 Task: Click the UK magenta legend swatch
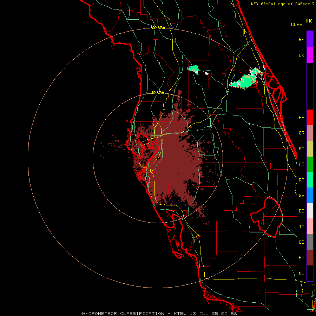pyautogui.click(x=310, y=55)
